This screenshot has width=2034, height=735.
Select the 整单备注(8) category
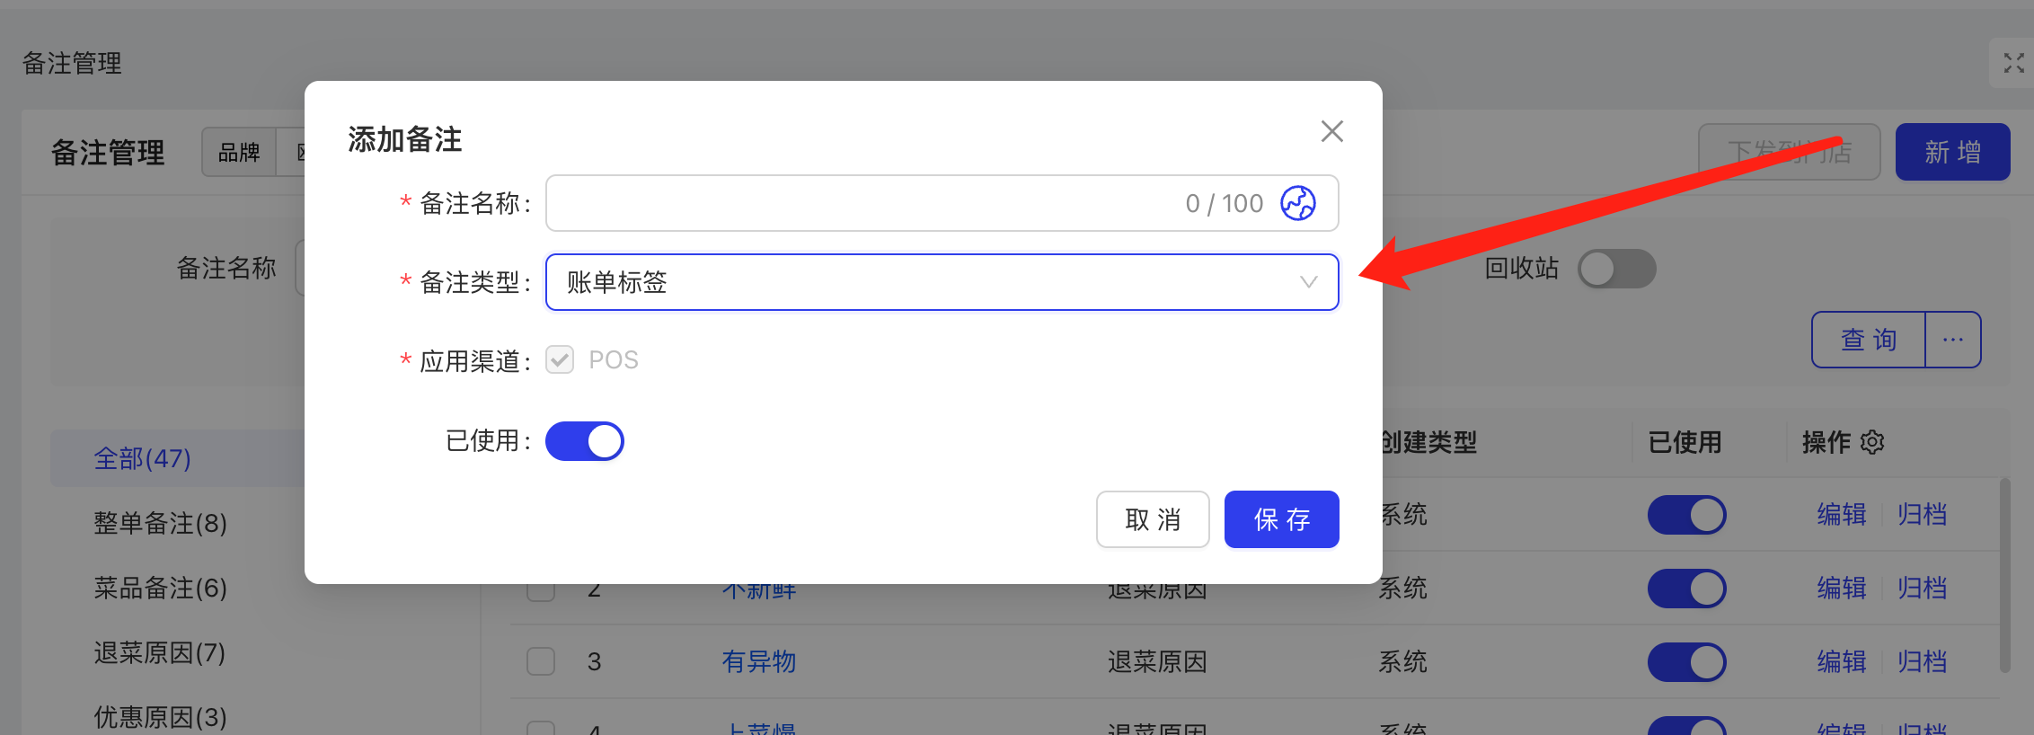coord(161,523)
